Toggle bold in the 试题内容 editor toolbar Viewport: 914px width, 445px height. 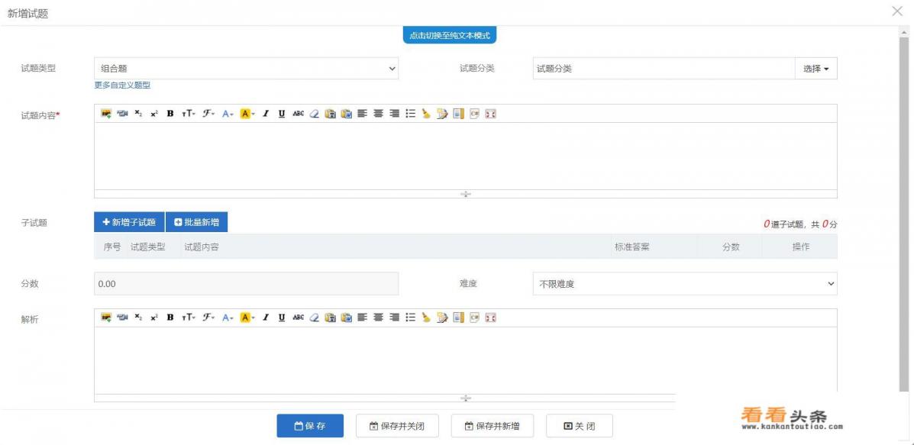click(170, 114)
